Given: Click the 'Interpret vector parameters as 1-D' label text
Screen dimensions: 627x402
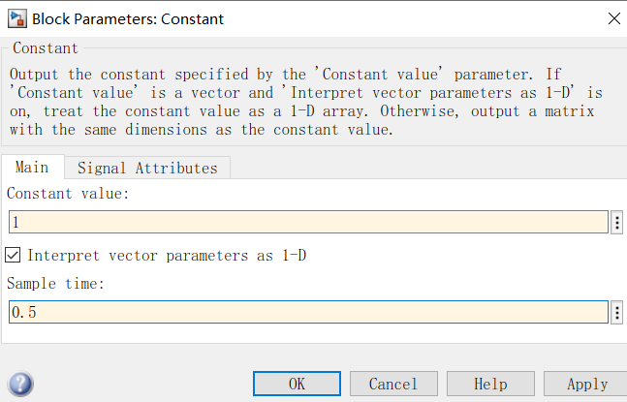Looking at the screenshot, I should coord(168,256).
